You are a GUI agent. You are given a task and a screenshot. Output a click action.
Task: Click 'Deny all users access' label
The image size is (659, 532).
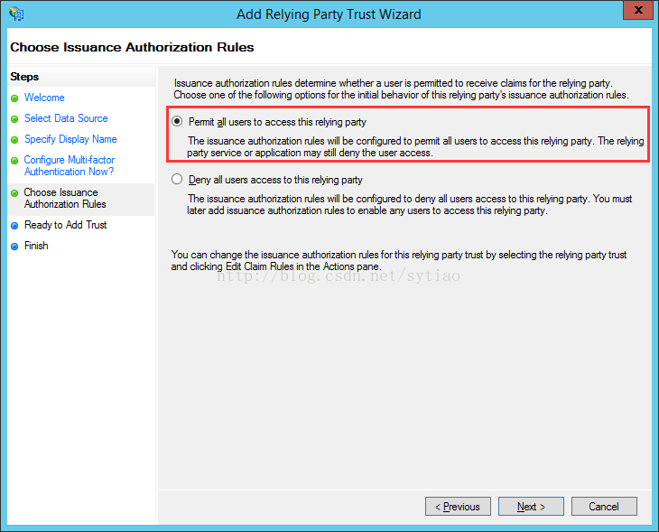[x=275, y=180]
